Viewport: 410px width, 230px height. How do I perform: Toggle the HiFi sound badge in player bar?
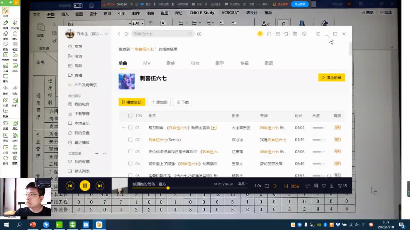click(x=295, y=186)
